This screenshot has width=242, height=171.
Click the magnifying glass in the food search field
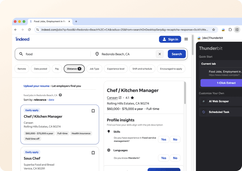click(x=21, y=54)
